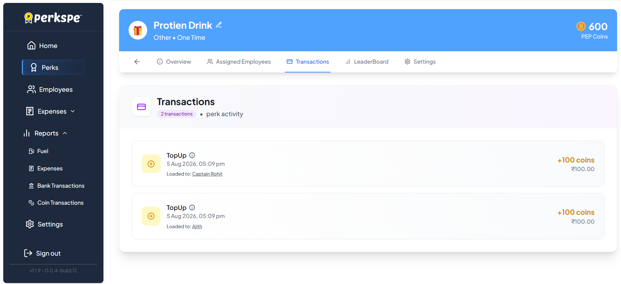This screenshot has height=284, width=621.
Task: Click the 2 transactions badge
Action: pos(177,114)
